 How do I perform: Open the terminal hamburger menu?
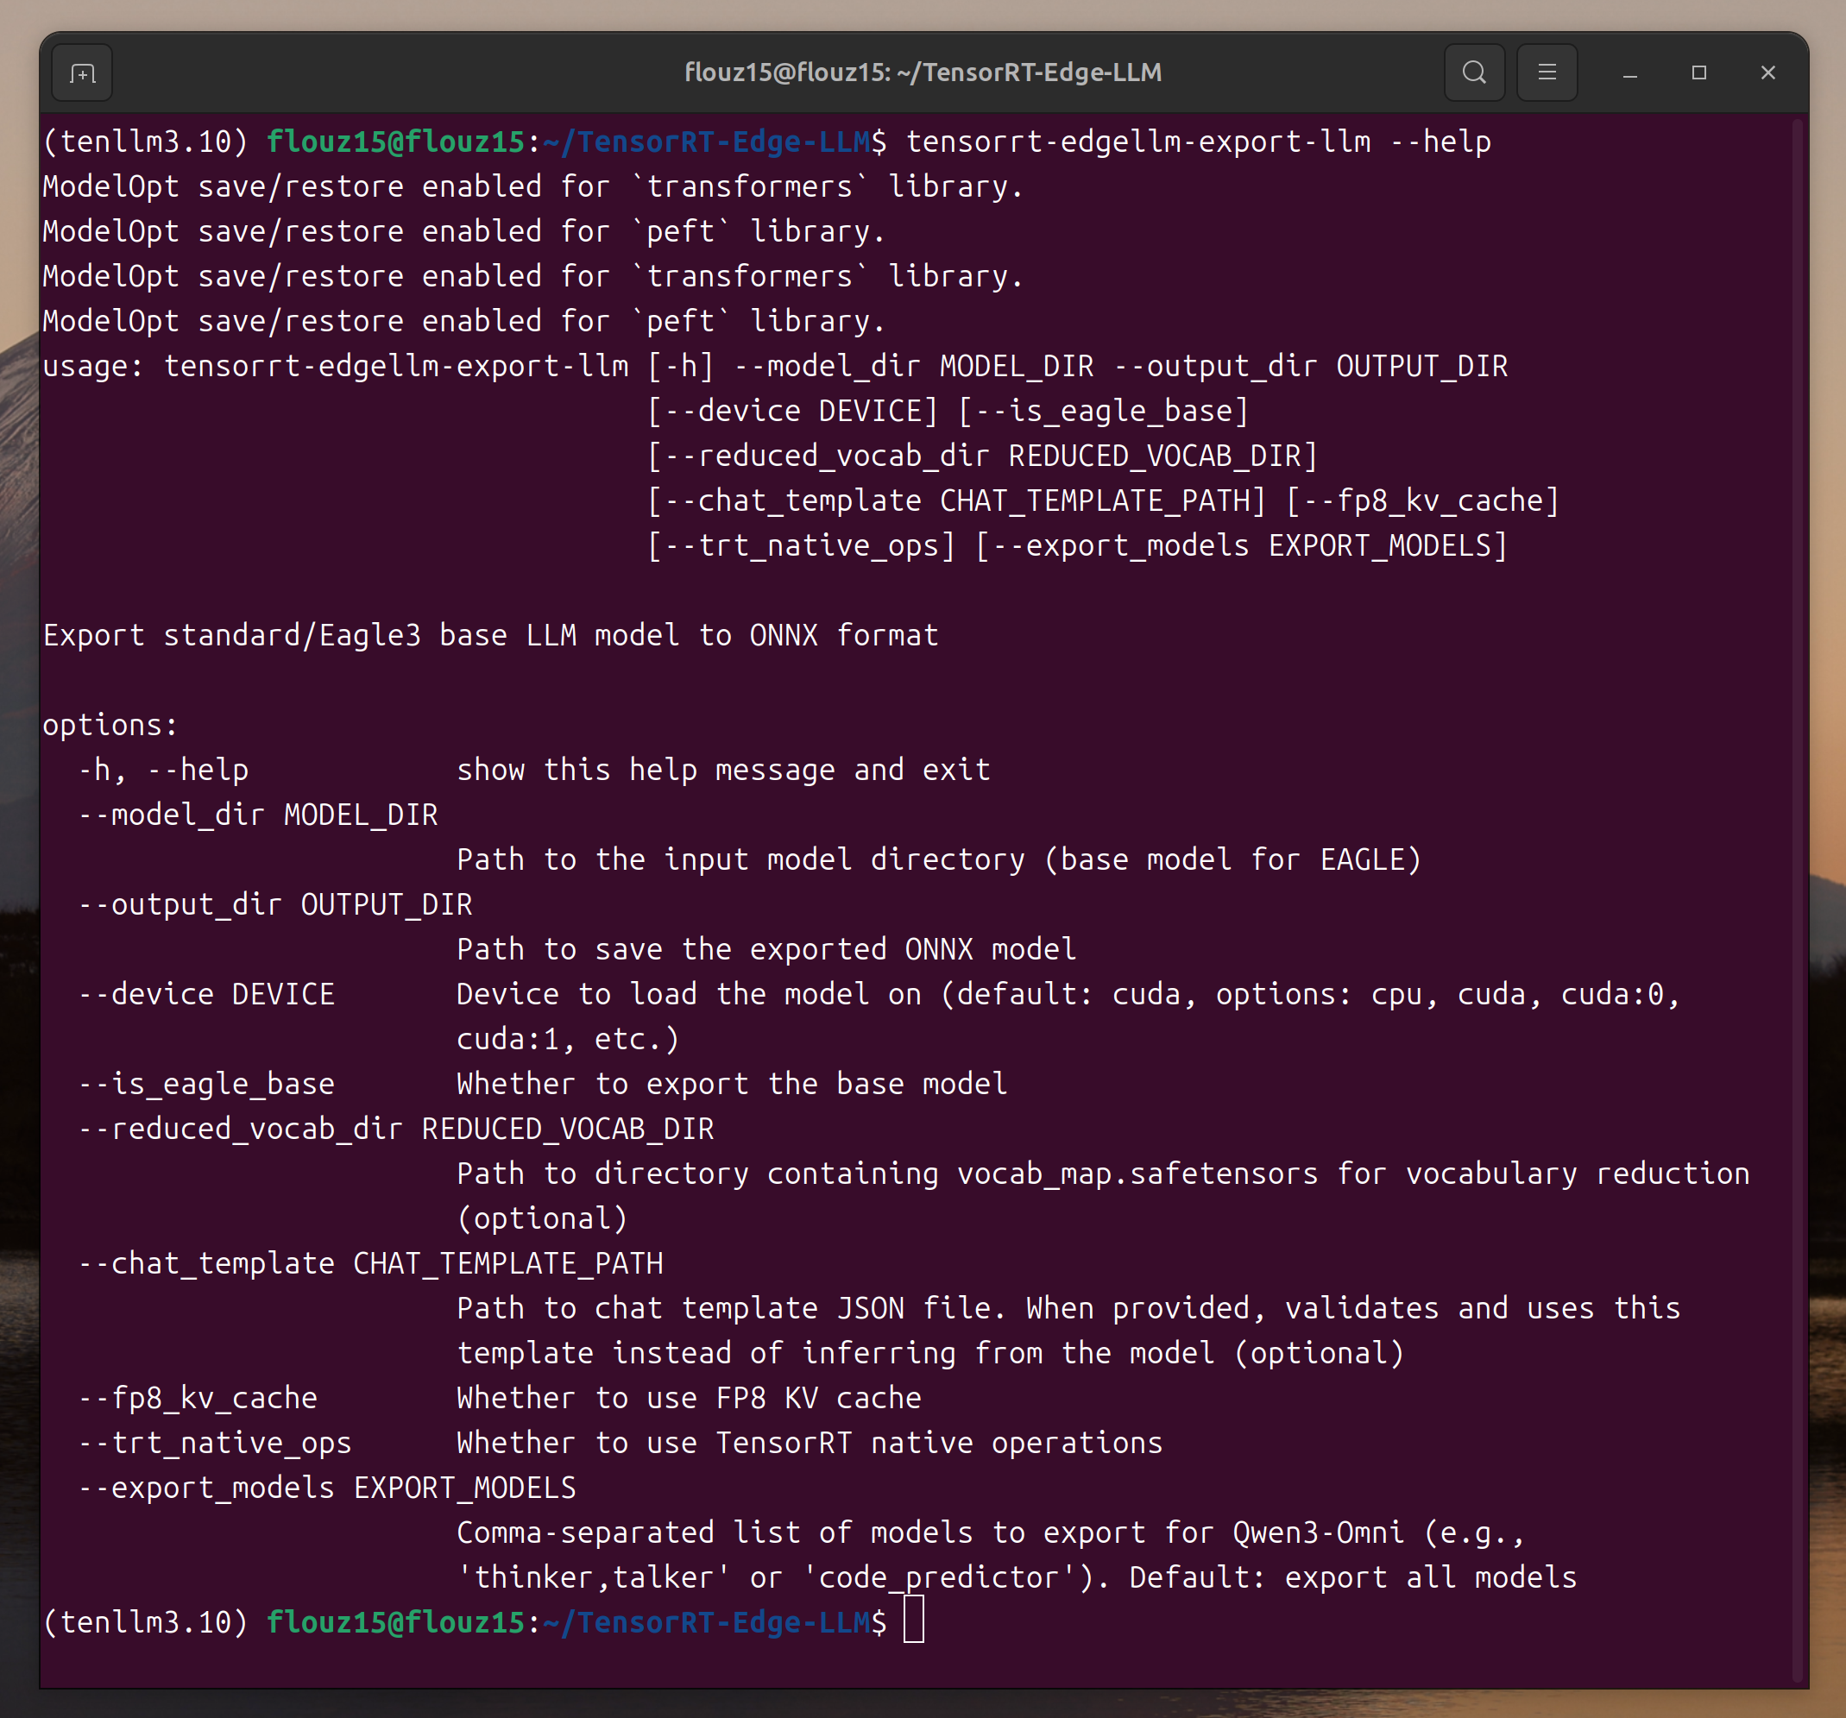click(x=1546, y=72)
